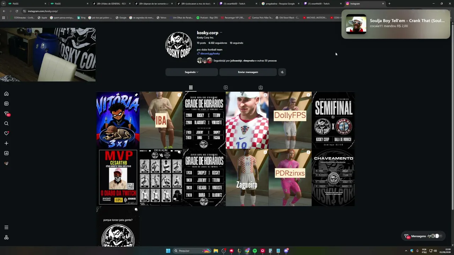Switch to pregabalina - Pesquisa Google tab
Viewport: 454px width, 255px height.
[x=280, y=4]
